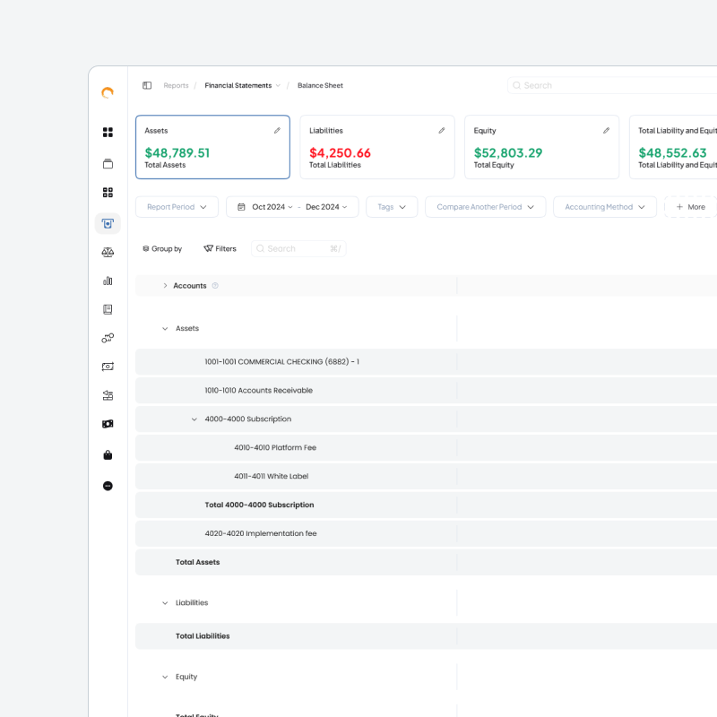Viewport: 717px width, 717px height.
Task: Open the Report Period dropdown
Action: [177, 207]
